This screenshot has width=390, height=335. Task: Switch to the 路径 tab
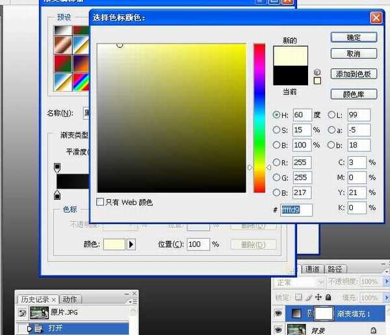(x=335, y=269)
